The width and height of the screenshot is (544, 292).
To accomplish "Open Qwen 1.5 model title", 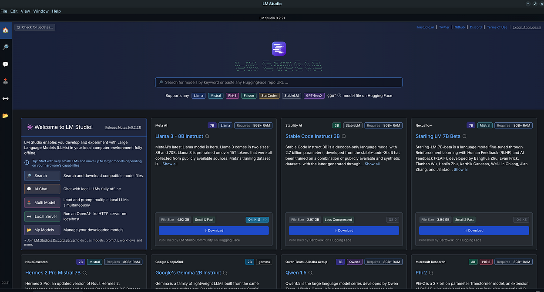I will (296, 273).
